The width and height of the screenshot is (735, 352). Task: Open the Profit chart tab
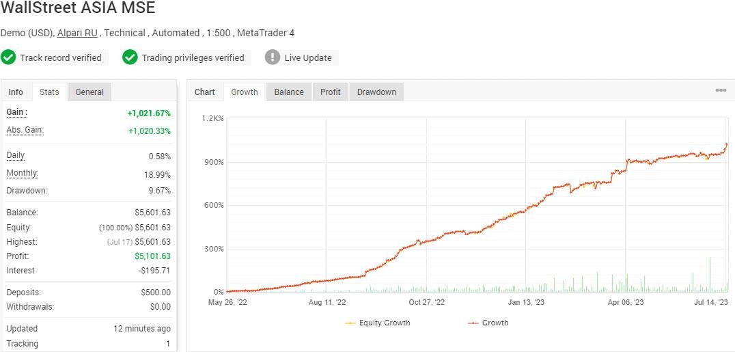(x=331, y=92)
